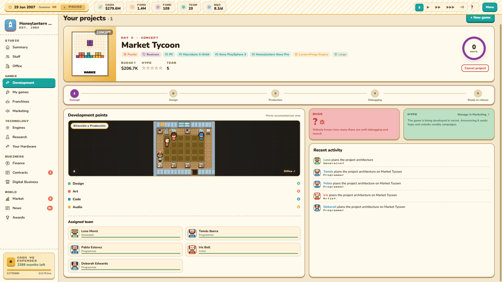Click the pause speed button in playback controls
Screen dimensions: 502x282
coord(419,7)
